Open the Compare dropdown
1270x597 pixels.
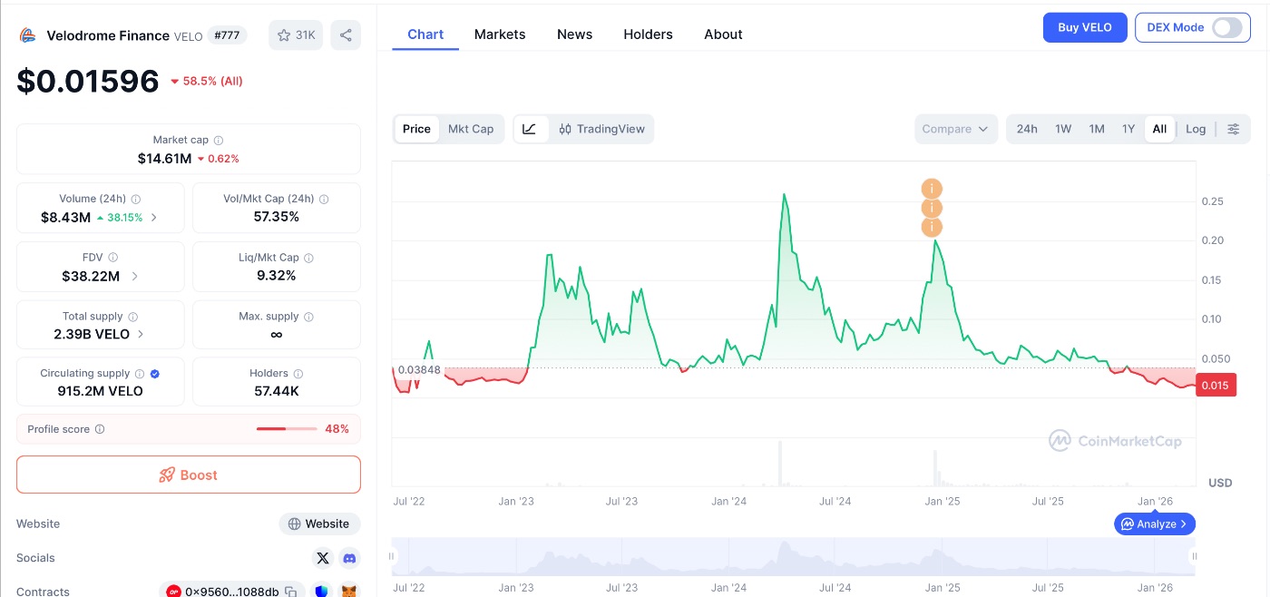(955, 129)
